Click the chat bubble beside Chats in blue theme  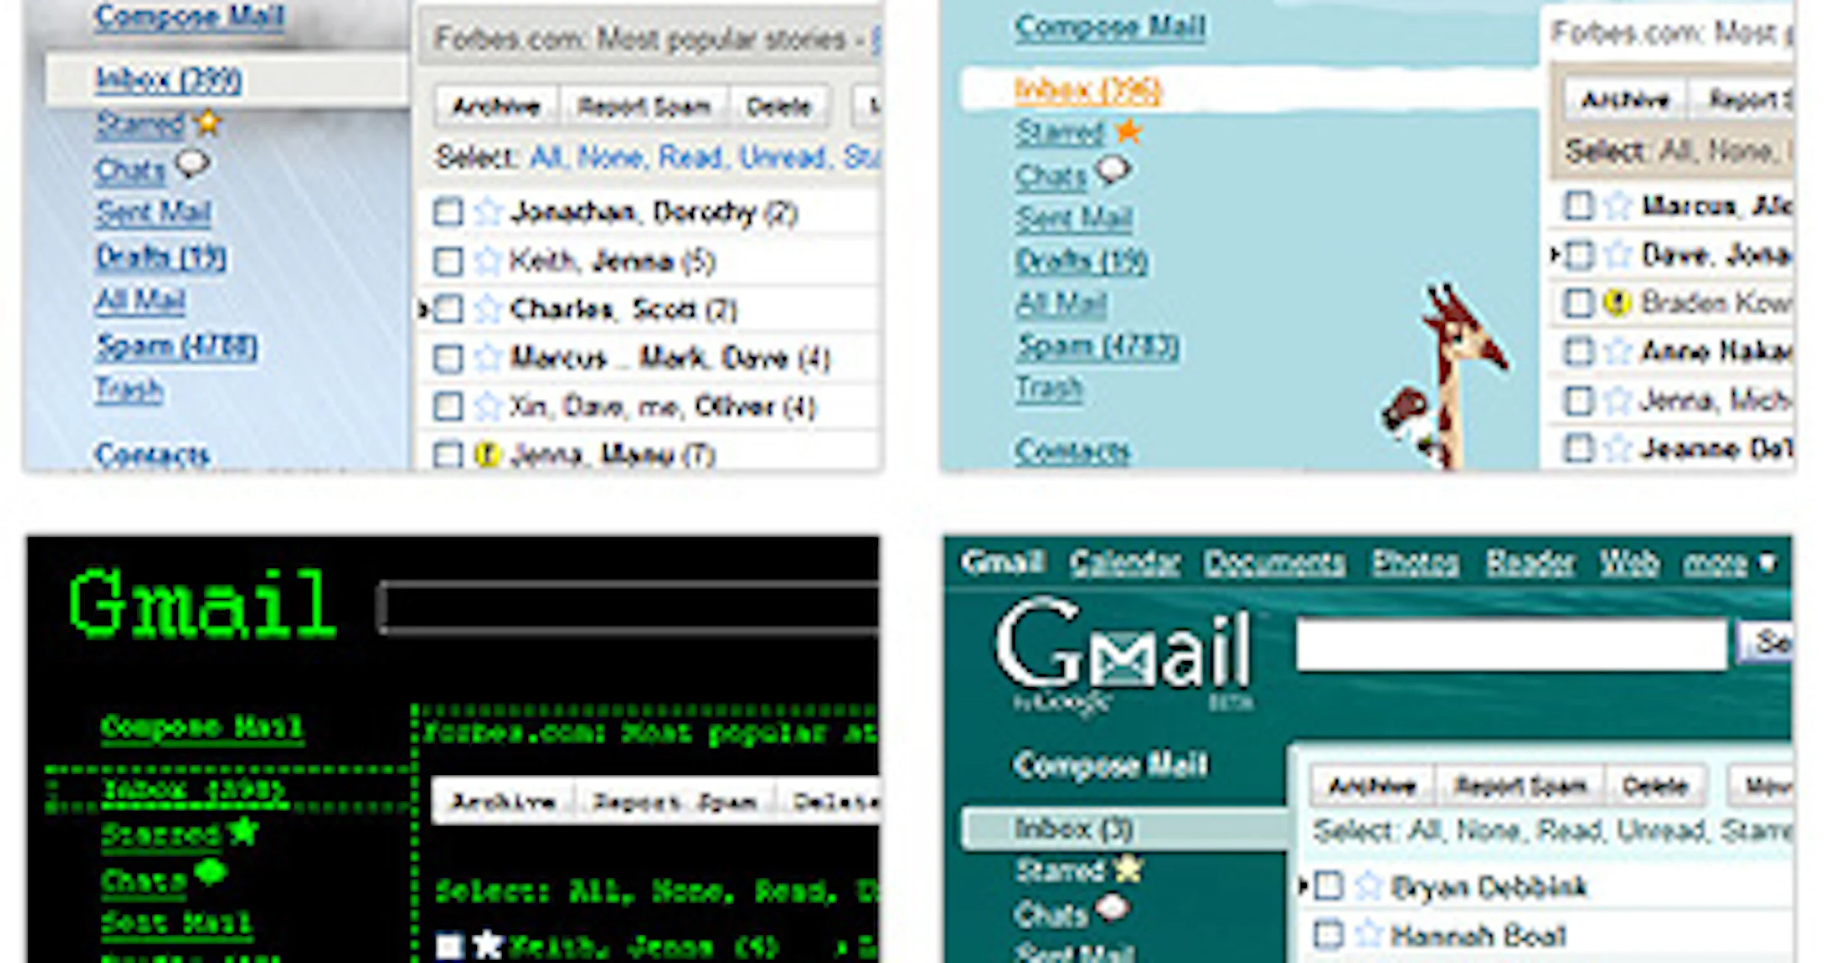tap(192, 164)
